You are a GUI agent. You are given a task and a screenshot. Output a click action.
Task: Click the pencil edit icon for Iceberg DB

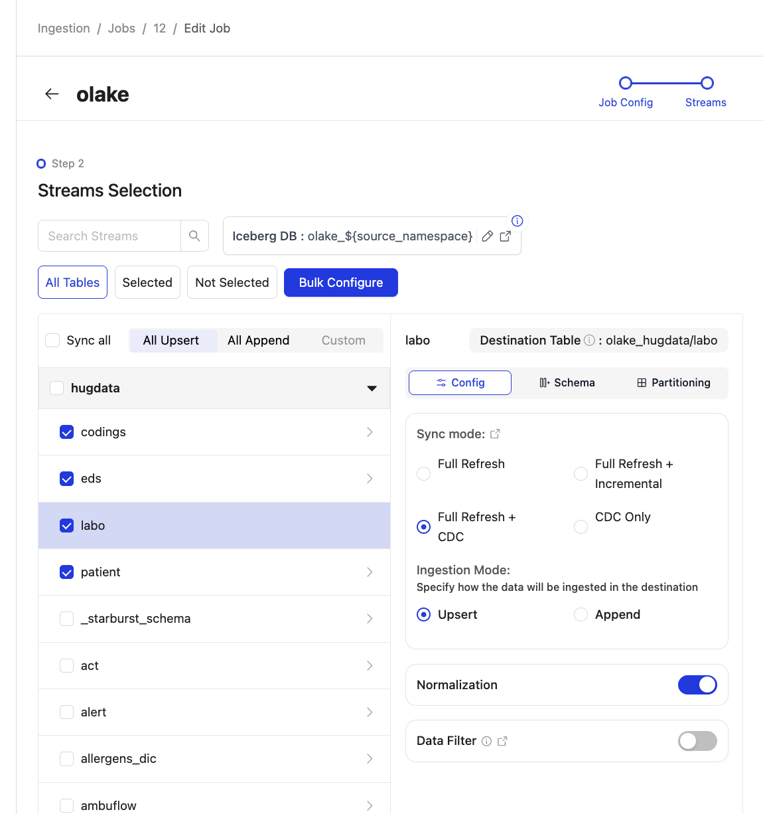(488, 236)
